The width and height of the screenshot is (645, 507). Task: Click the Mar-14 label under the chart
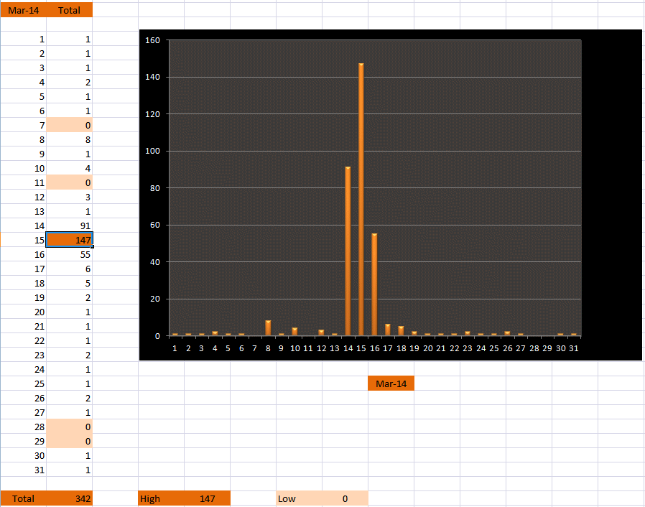(x=391, y=383)
